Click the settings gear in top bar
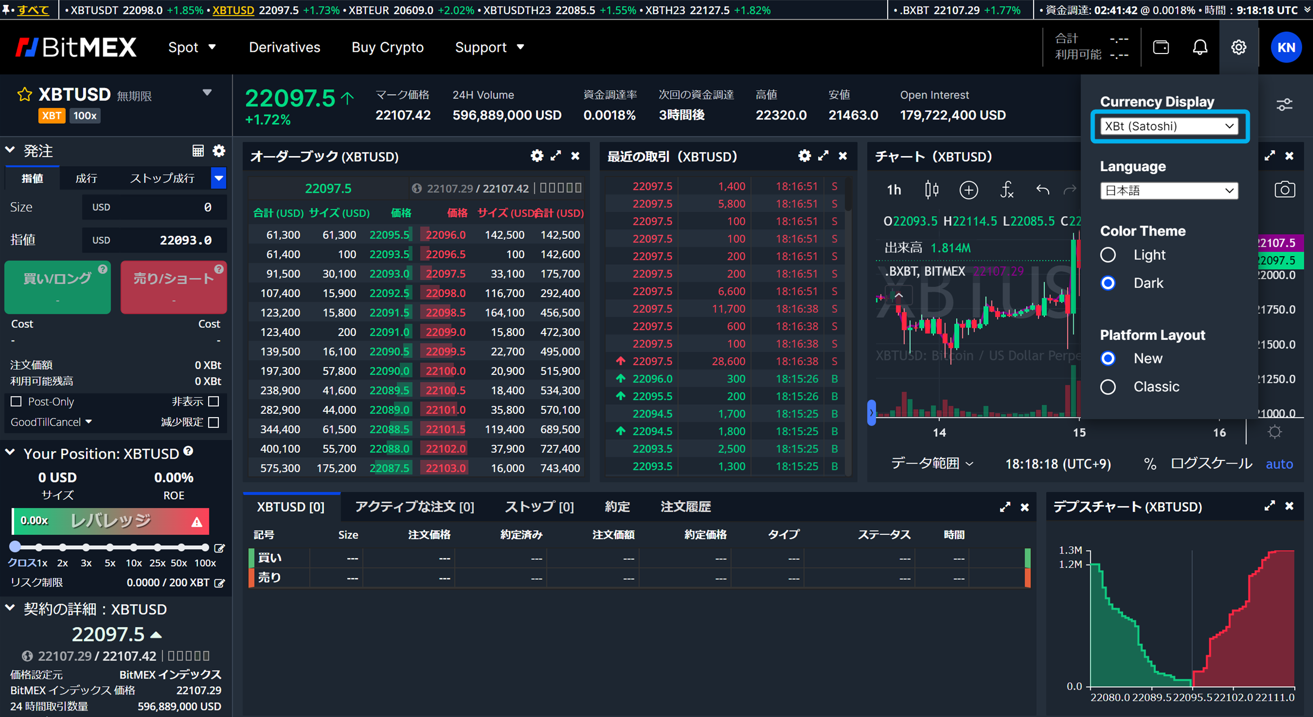 [x=1238, y=48]
